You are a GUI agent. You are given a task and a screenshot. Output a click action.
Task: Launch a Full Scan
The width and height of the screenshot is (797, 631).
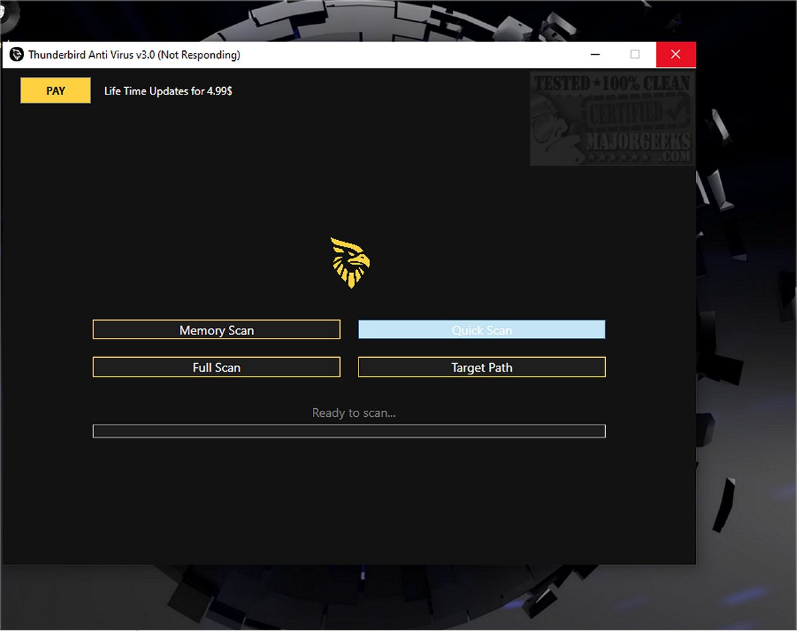216,367
